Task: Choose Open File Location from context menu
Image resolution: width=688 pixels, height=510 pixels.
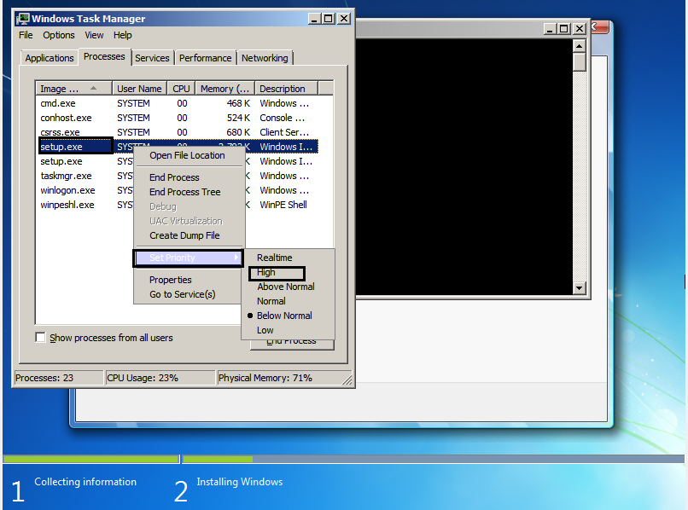Action: (x=189, y=155)
